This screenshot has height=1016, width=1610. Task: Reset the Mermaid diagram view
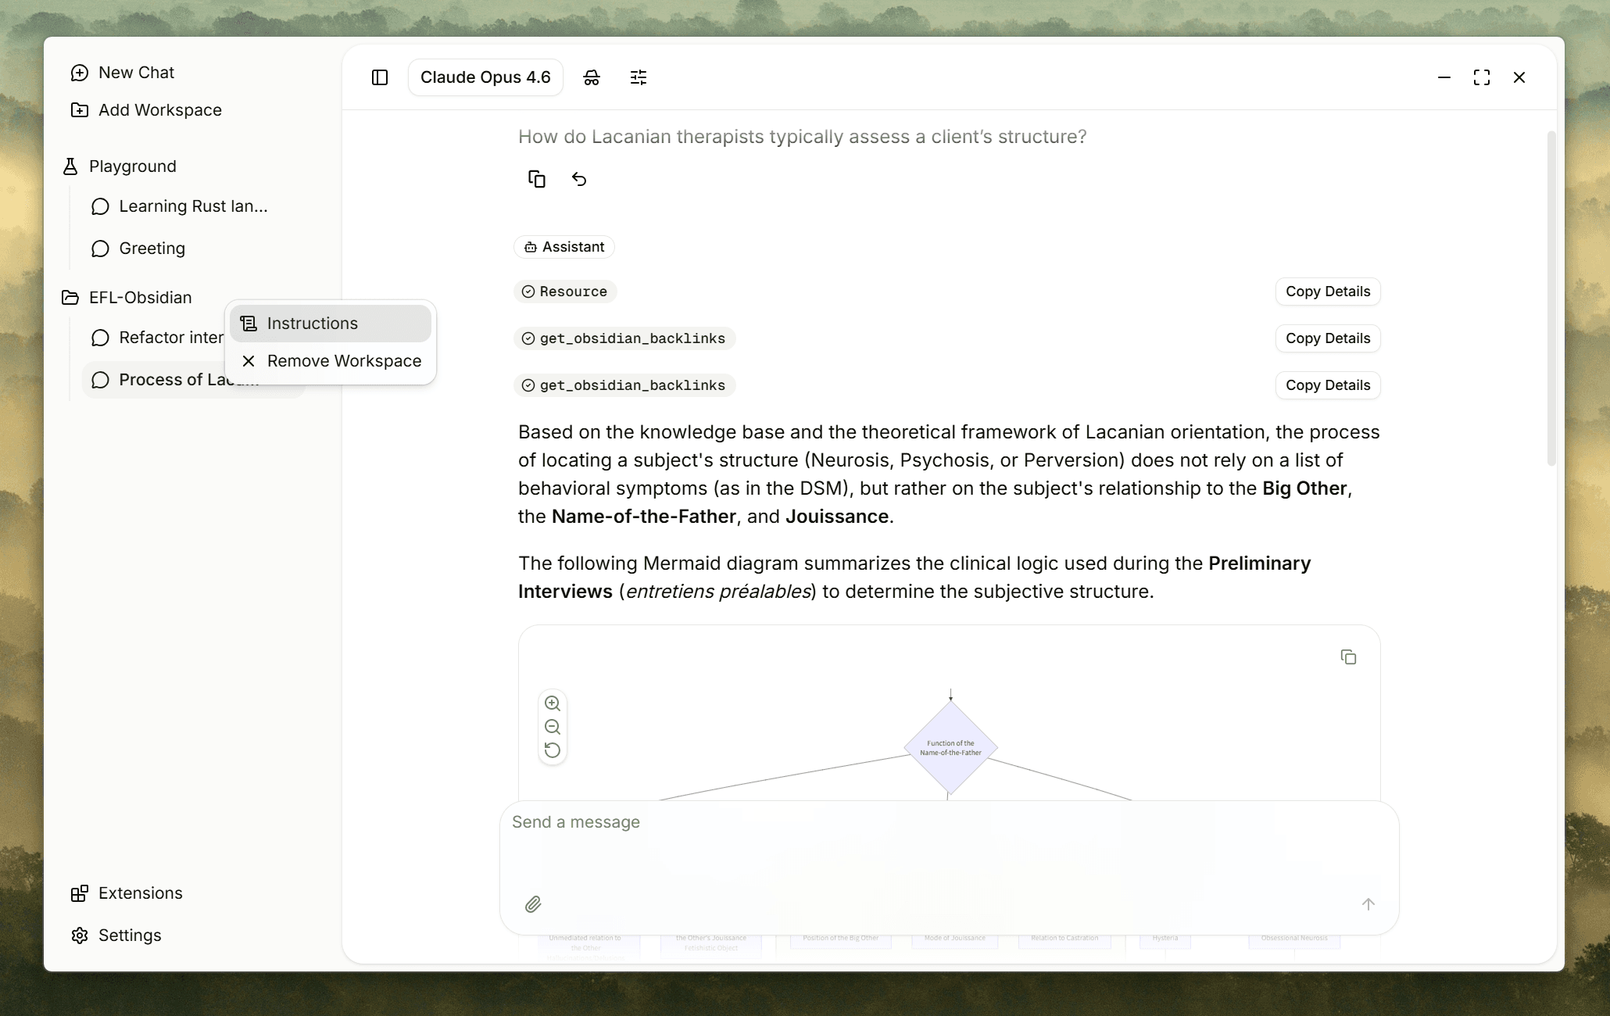point(553,750)
